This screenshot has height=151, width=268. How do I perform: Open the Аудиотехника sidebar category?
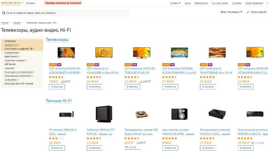tap(12, 56)
